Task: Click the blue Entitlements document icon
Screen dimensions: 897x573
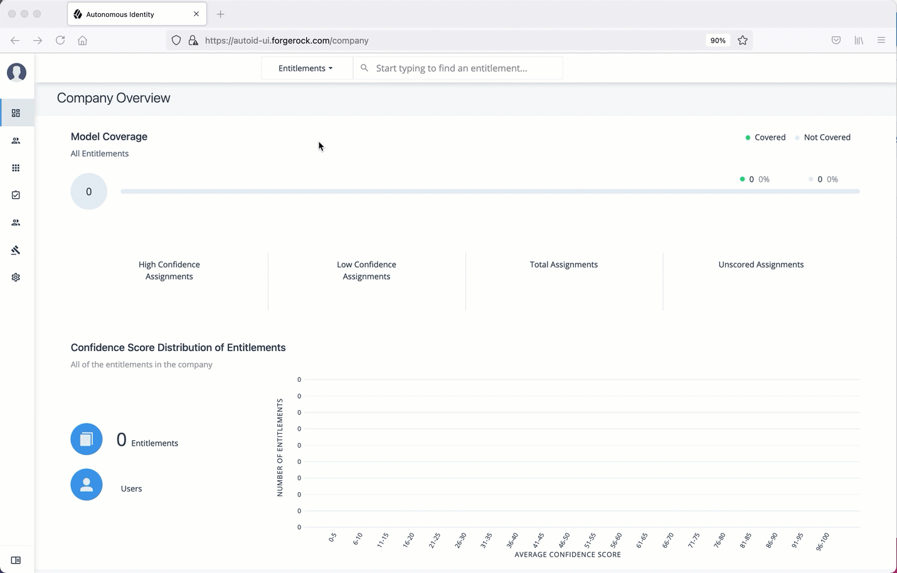Action: 87,439
